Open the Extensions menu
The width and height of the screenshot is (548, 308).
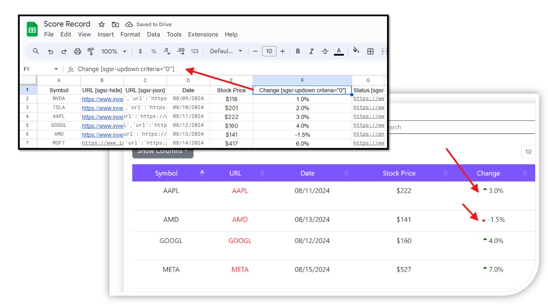click(203, 34)
